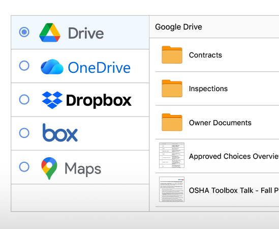Click the Dropbox wordmark text
The width and height of the screenshot is (279, 229).
99,101
